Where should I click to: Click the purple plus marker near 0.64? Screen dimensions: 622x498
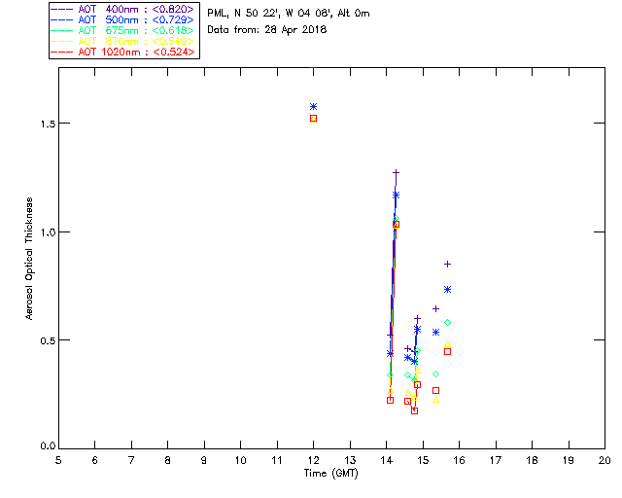tap(435, 308)
